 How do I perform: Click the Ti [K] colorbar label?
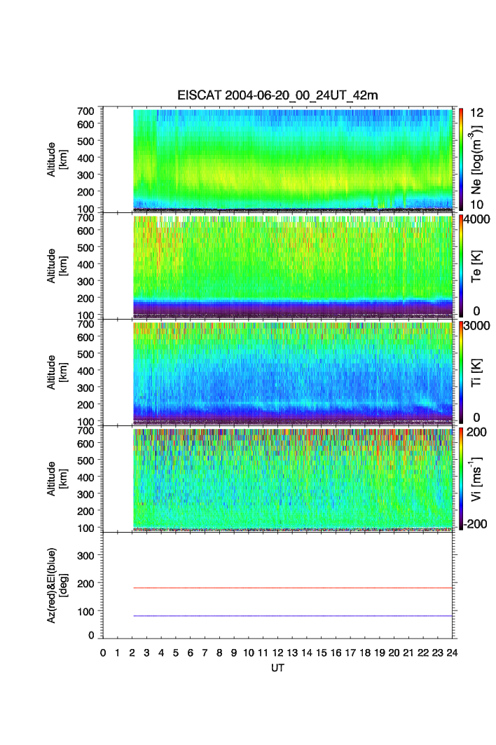coord(477,372)
